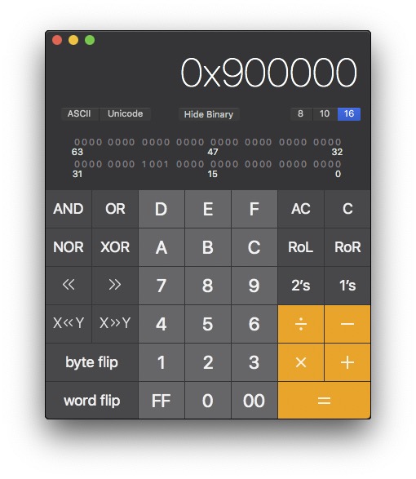This screenshot has height=479, width=416.
Task: Click the byte flip key
Action: 91,362
